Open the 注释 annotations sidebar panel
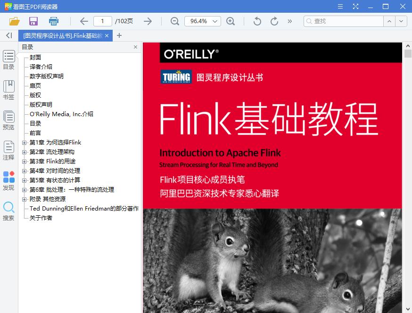The image size is (412, 313). (8, 151)
